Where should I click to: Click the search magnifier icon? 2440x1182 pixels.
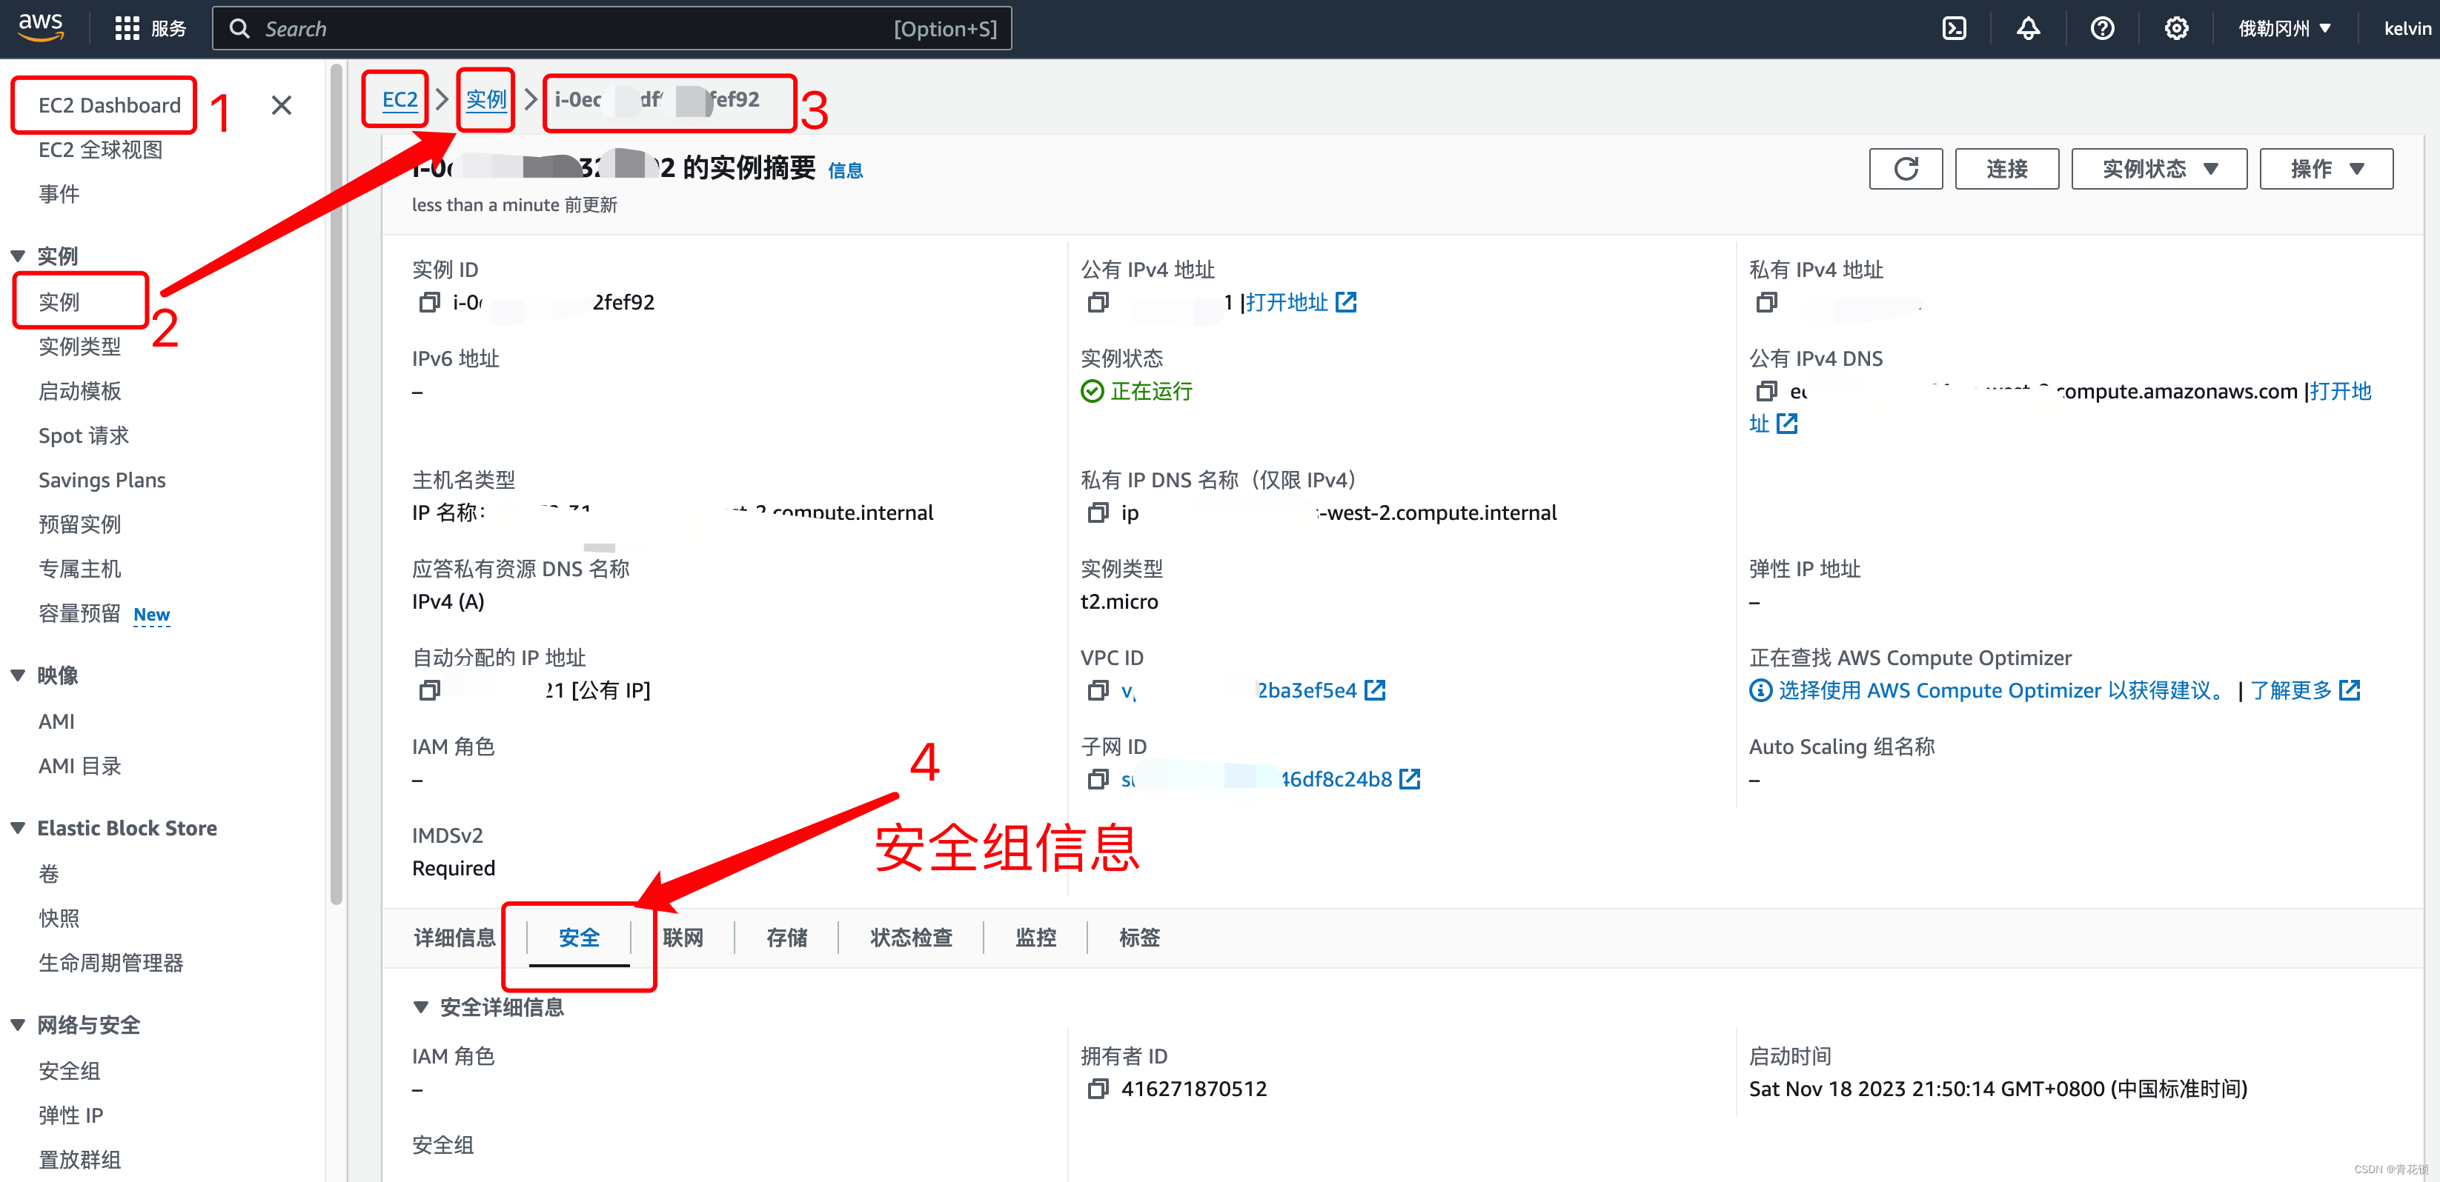(239, 28)
